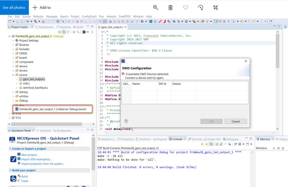This screenshot has width=288, height=187.
Task: Click the code editor vertical scrollbar
Action: coord(278,51)
